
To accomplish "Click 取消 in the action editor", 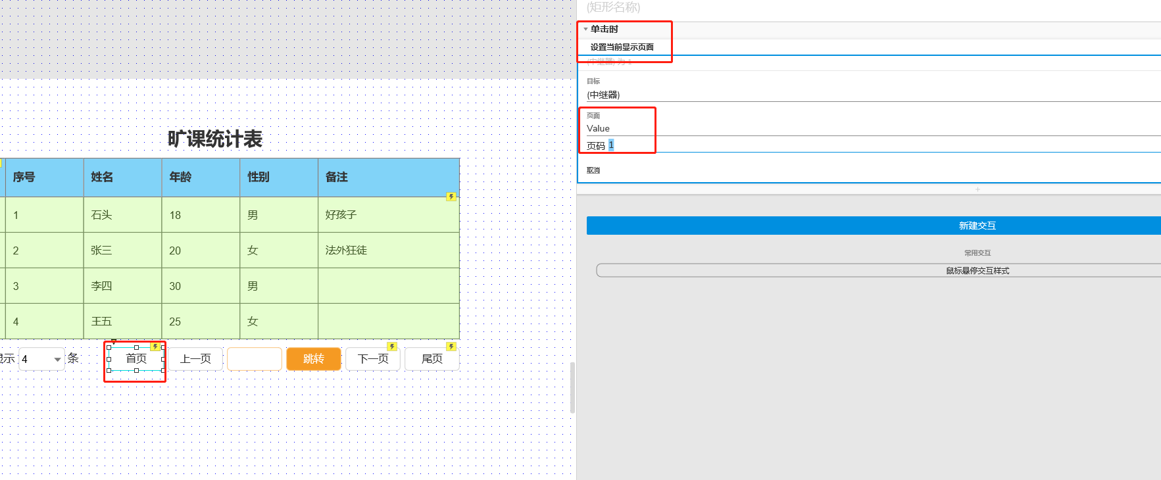I will click(x=593, y=170).
